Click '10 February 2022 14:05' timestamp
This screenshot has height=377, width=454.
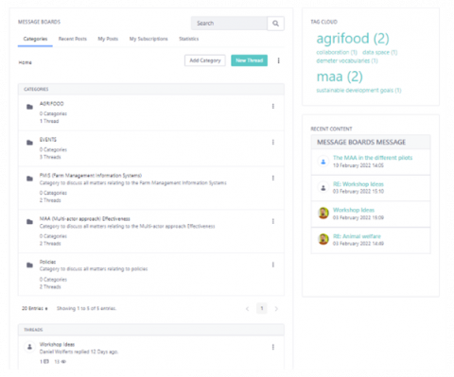click(358, 165)
